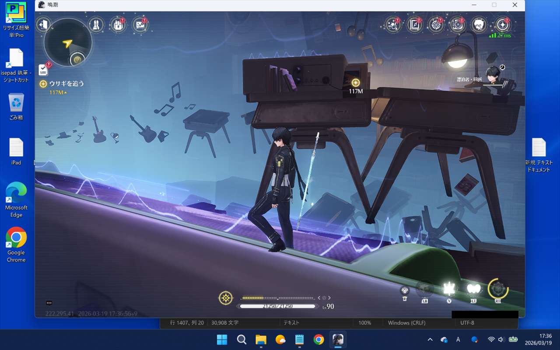Open the round menu icon above ping

[x=502, y=25]
